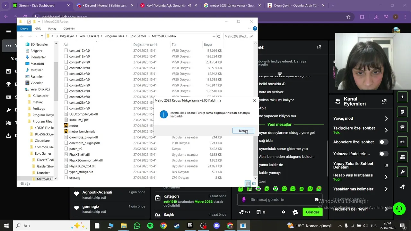Switch to Discord browser tab

tap(105, 5)
